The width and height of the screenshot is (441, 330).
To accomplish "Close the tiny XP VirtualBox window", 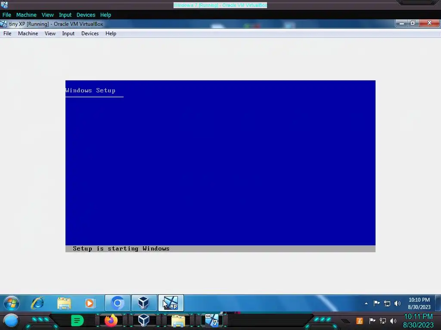I will [429, 23].
